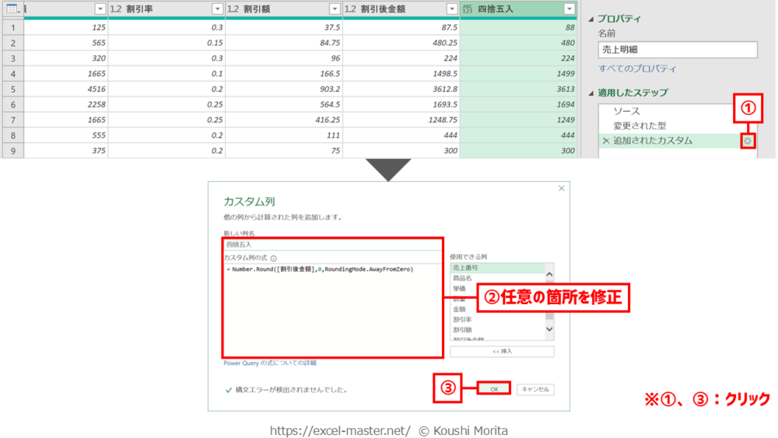
Task: Delete the 追加されたカスタム step with X icon
Action: [x=606, y=141]
